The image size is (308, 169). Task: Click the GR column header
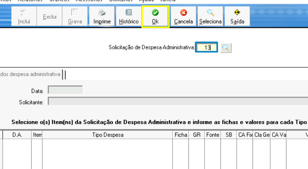tap(197, 135)
